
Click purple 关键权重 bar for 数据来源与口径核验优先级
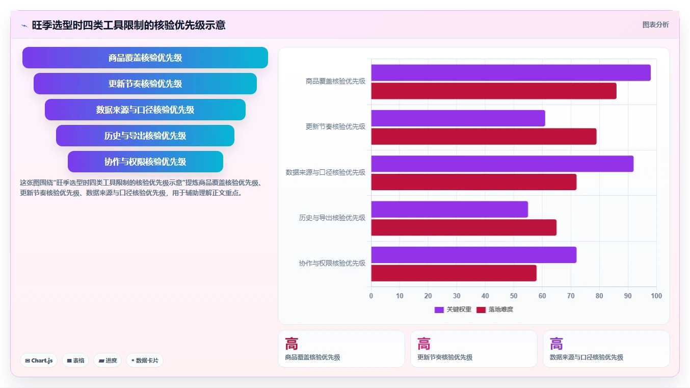tap(502, 164)
